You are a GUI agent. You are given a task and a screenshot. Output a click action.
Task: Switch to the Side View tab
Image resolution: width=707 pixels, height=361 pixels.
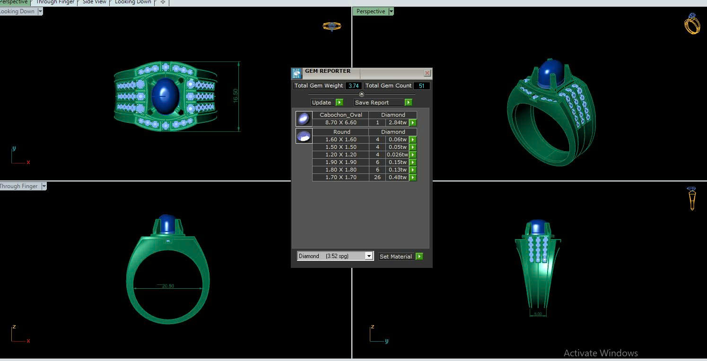point(95,2)
